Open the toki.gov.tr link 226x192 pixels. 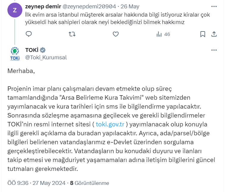pyautogui.click(x=110, y=124)
